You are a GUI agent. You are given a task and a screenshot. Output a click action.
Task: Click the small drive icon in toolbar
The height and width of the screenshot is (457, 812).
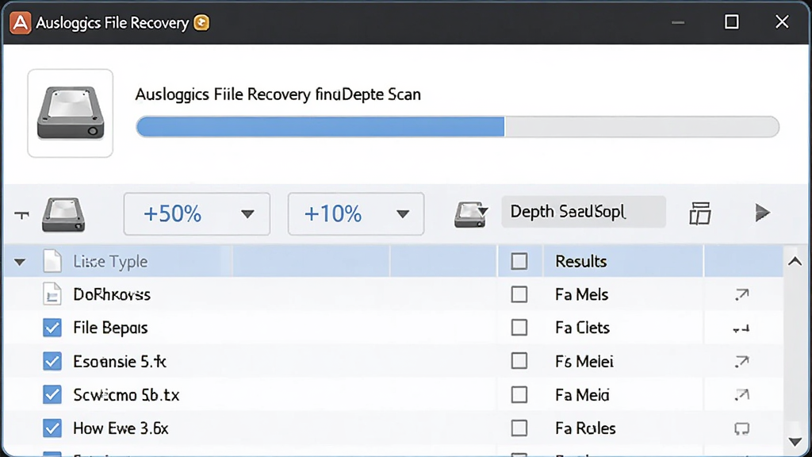[63, 214]
